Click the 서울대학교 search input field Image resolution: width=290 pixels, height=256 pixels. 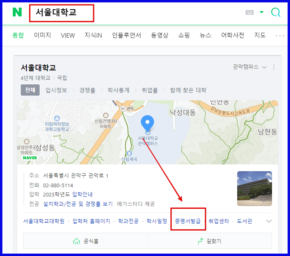(62, 13)
